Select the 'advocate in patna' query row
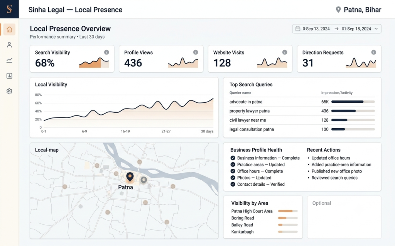 302,102
